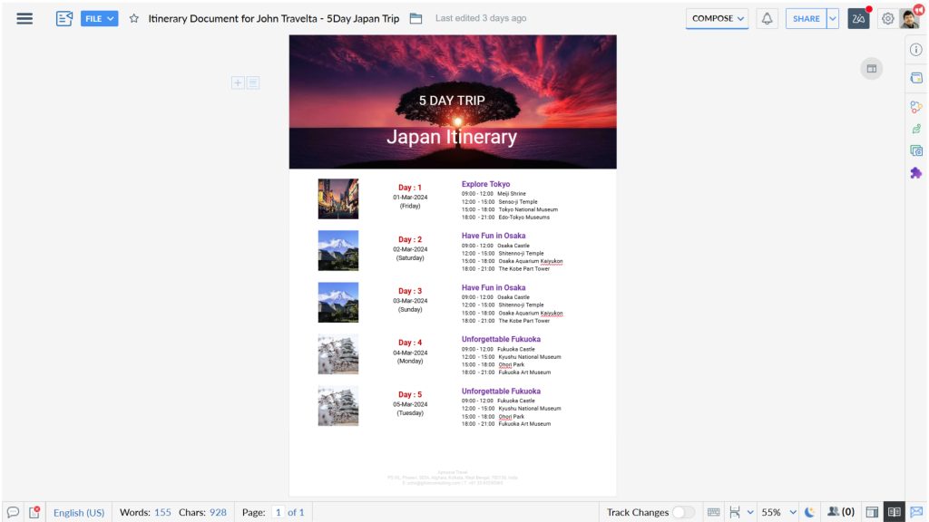Open the hamburger main menu

point(24,18)
